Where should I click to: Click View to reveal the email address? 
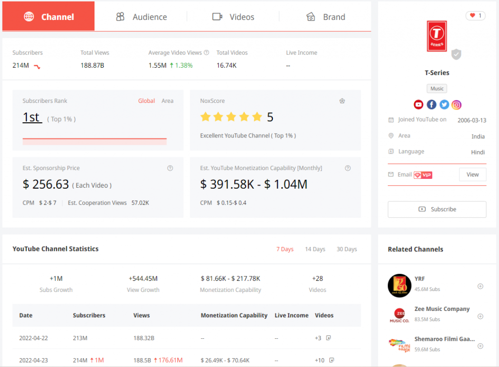(472, 174)
